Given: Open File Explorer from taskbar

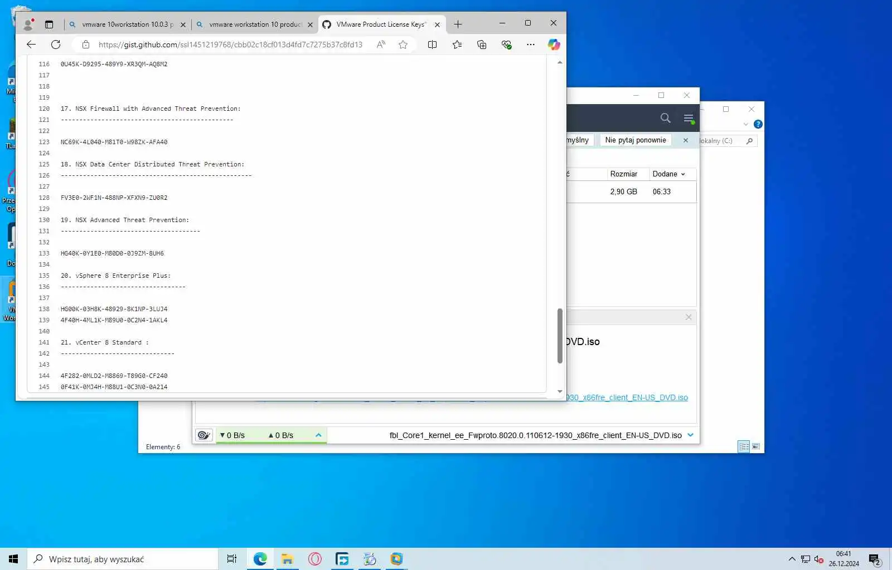Looking at the screenshot, I should 288,559.
